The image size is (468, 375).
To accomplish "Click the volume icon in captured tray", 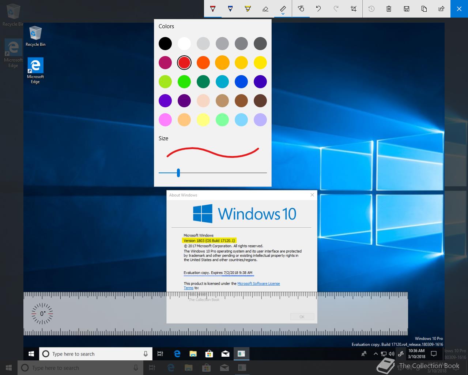I will point(392,354).
